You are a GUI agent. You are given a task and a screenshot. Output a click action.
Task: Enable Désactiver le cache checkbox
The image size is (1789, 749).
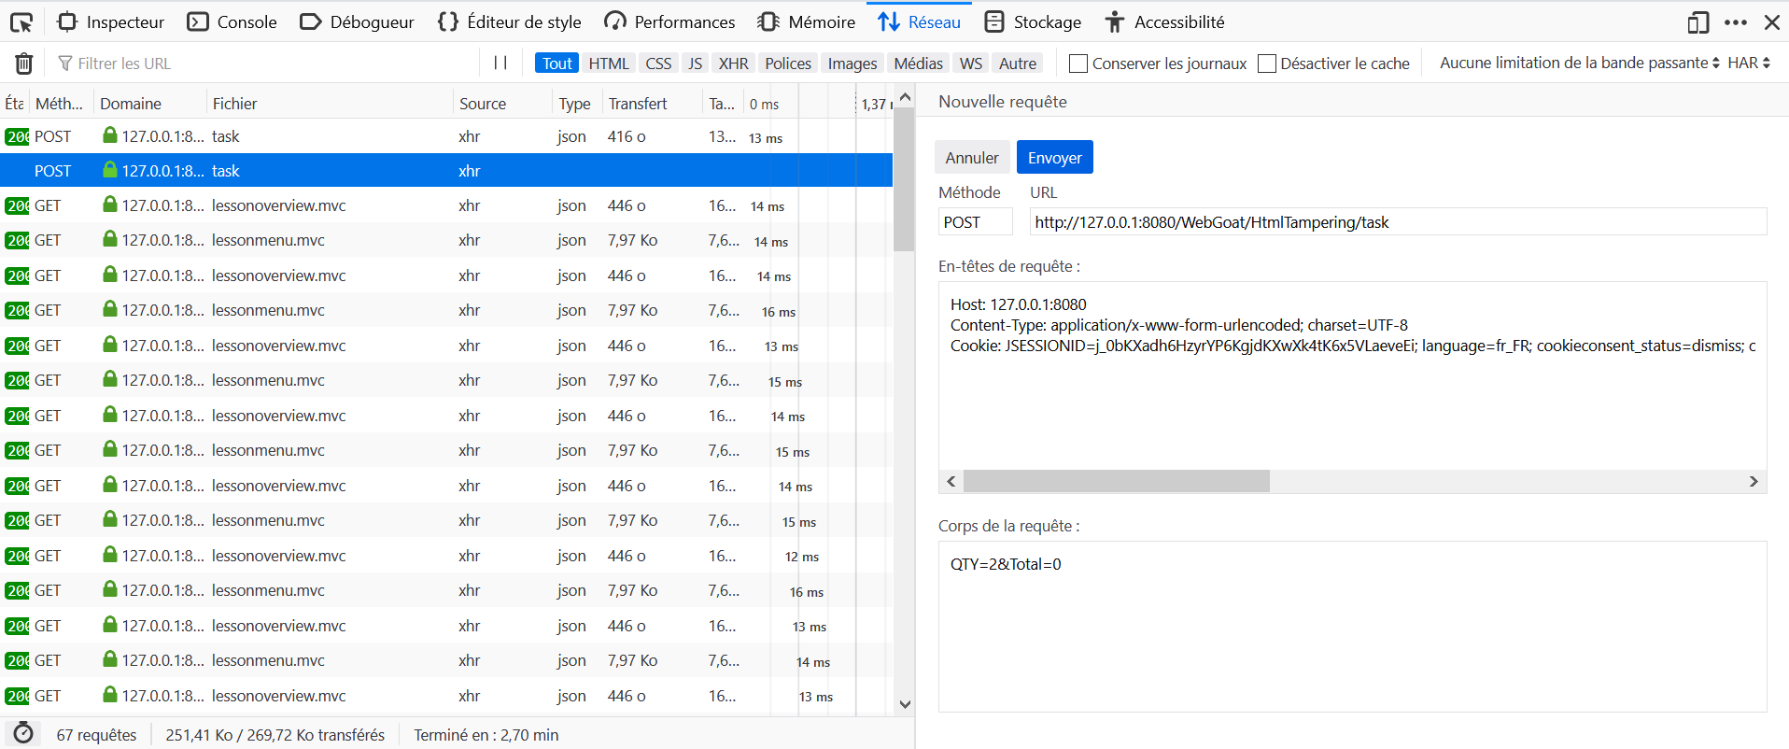(x=1267, y=64)
